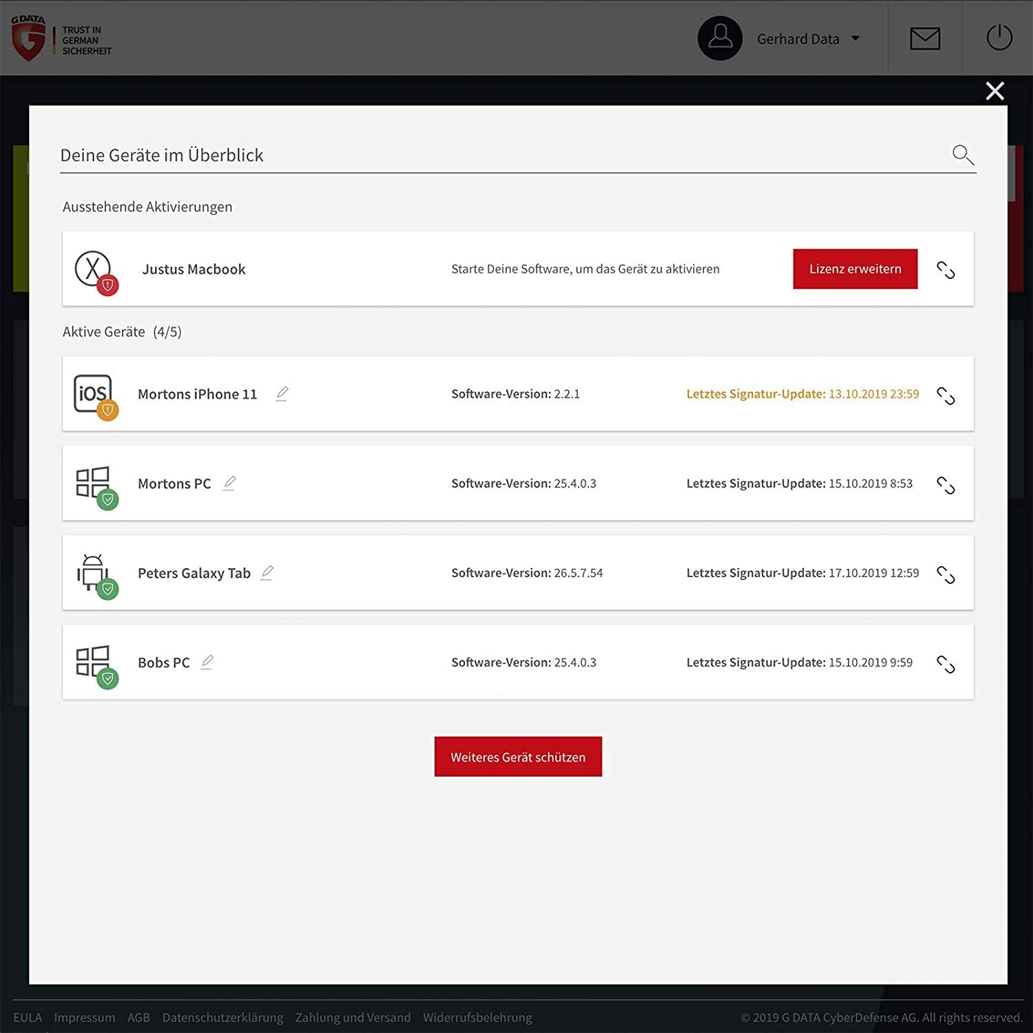The height and width of the screenshot is (1033, 1033).
Task: Click the Widerrufsbelehrung footer link
Action: point(477,1017)
